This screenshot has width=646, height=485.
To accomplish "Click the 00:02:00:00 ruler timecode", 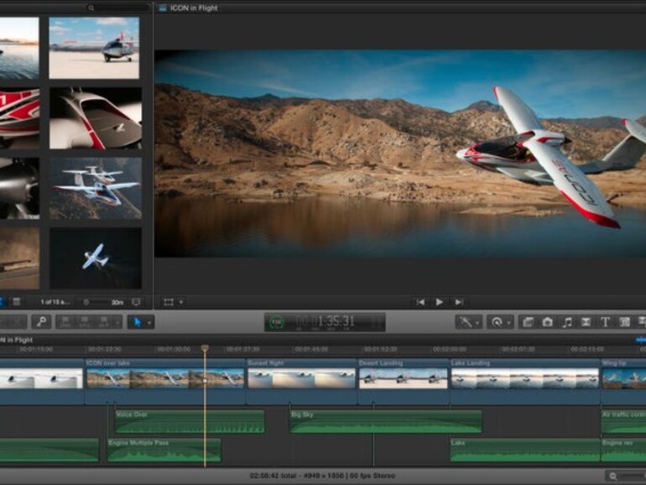I will click(x=450, y=349).
